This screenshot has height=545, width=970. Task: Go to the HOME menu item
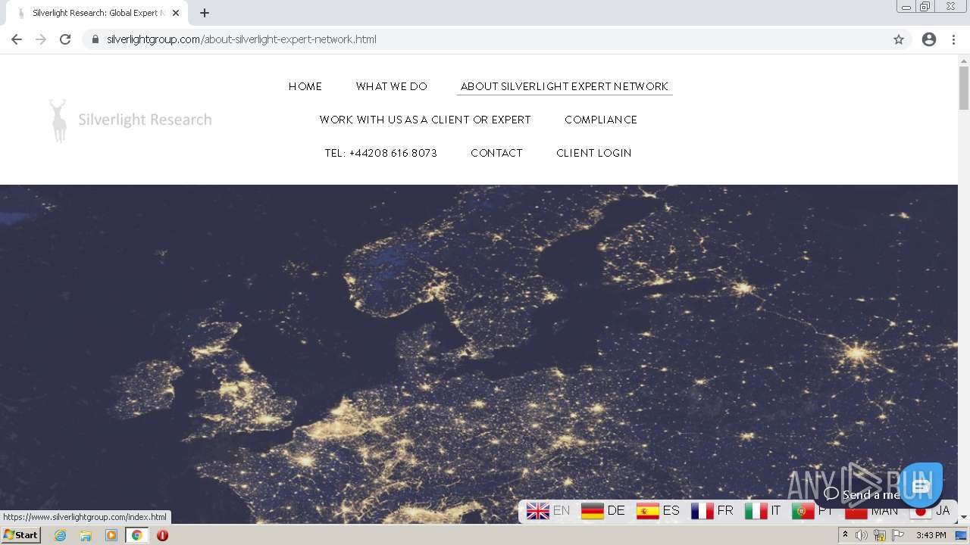(x=305, y=86)
